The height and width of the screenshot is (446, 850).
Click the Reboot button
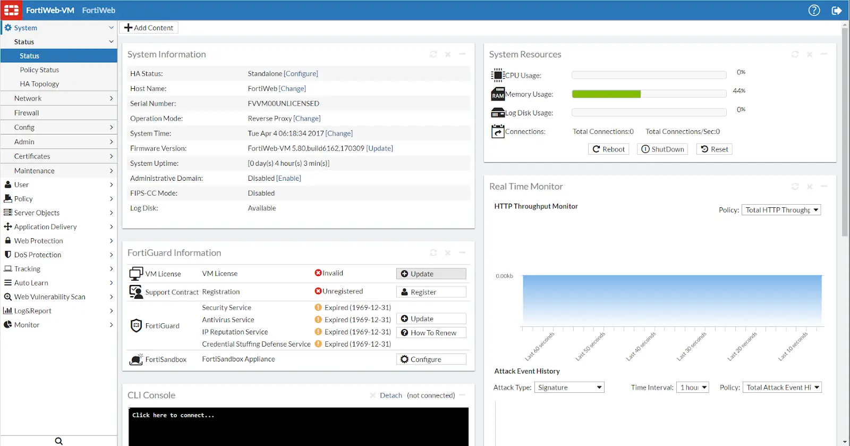(608, 149)
